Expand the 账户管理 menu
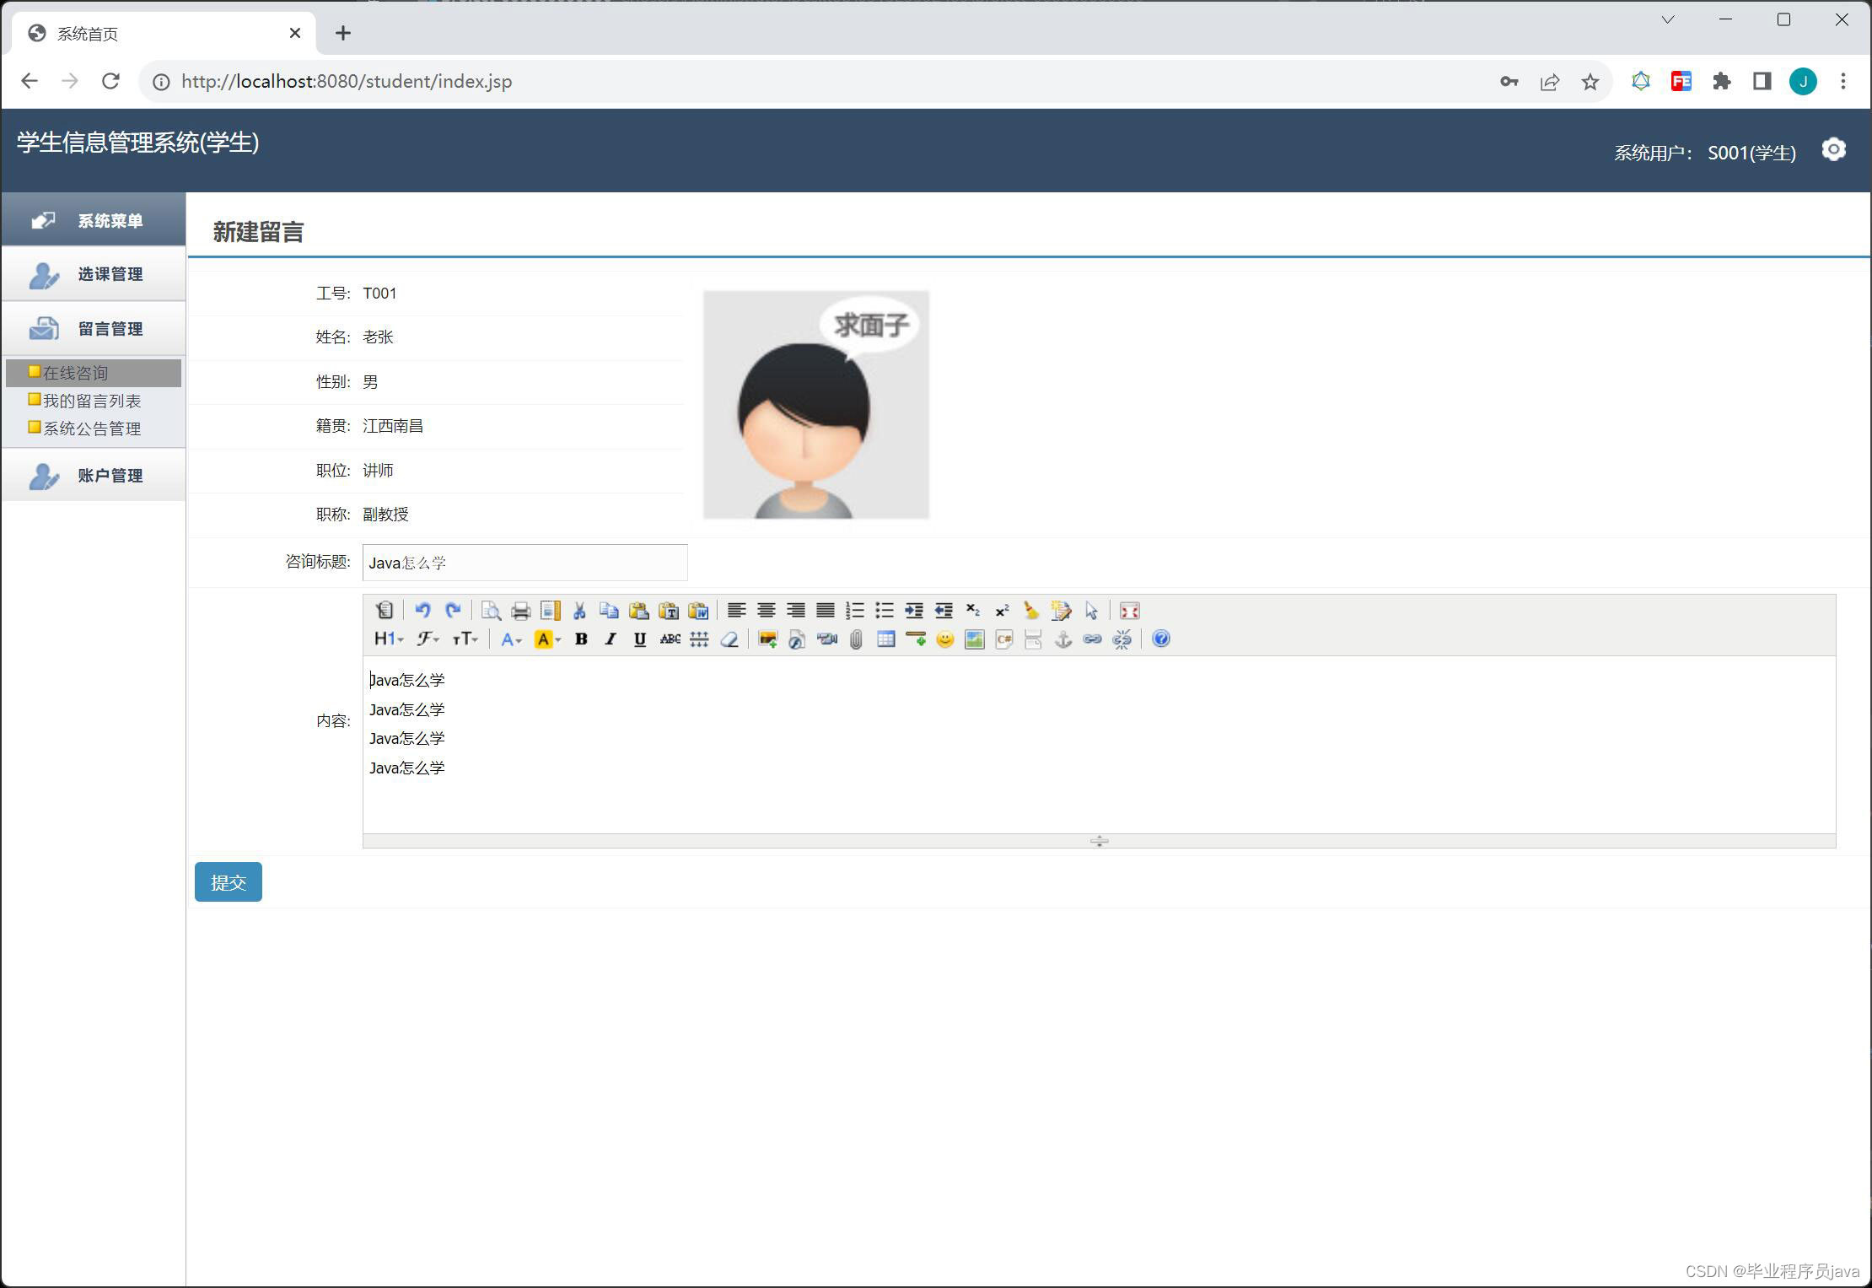This screenshot has width=1872, height=1288. 93,476
